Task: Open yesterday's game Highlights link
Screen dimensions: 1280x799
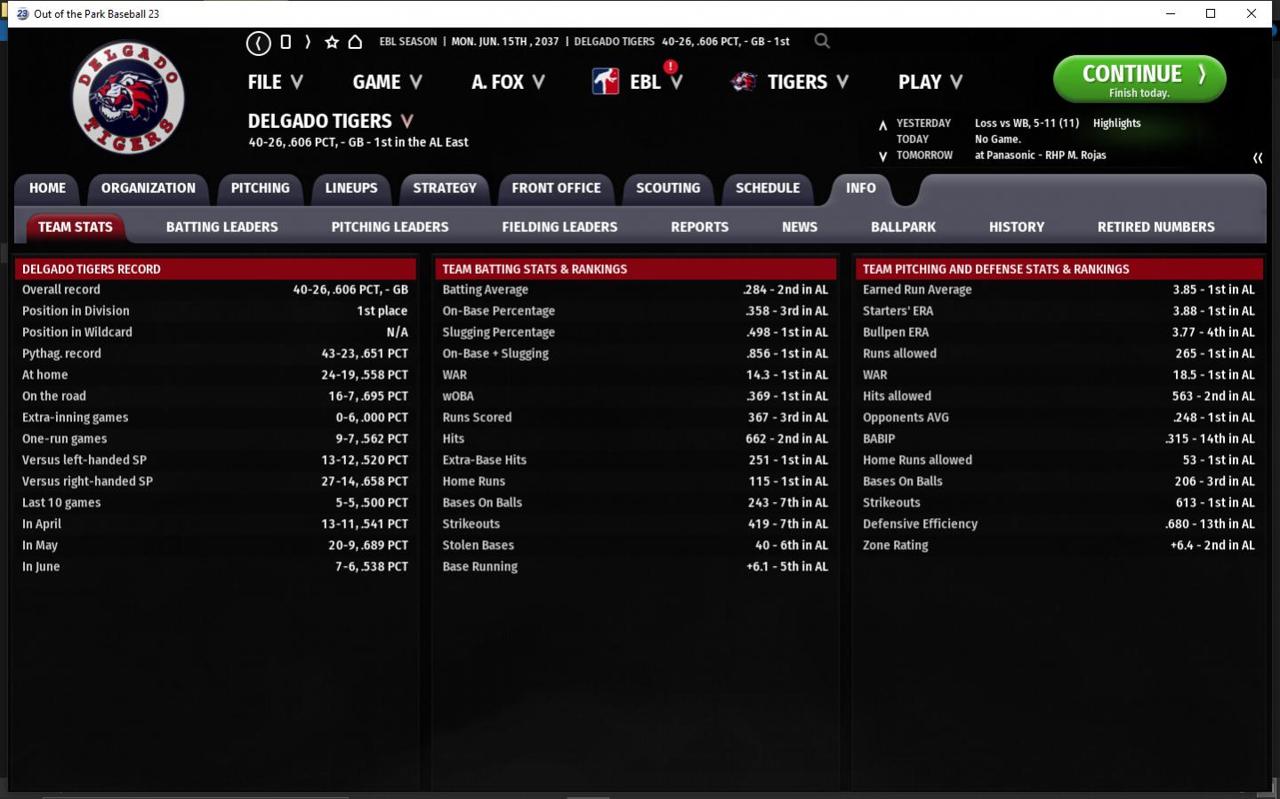Action: click(x=1116, y=124)
